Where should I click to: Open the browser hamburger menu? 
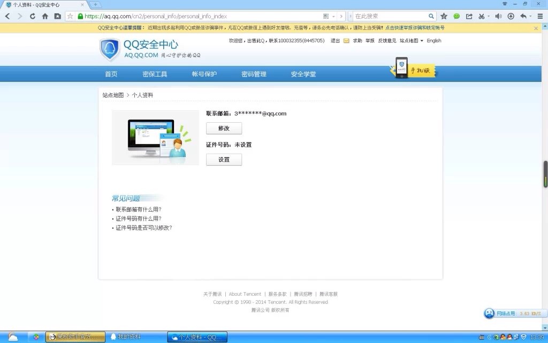click(540, 16)
